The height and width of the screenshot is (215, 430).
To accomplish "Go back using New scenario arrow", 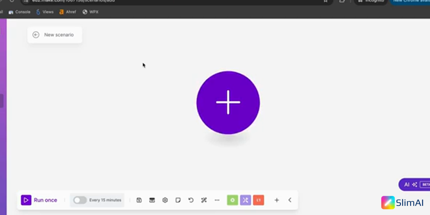I will click(36, 35).
